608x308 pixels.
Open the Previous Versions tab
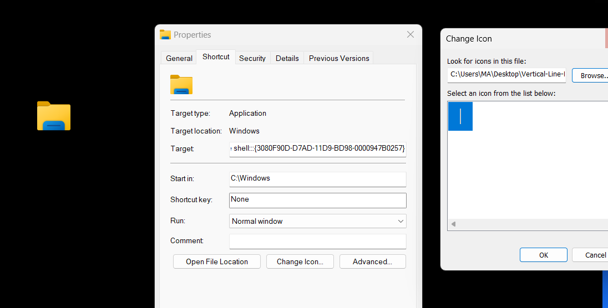point(339,58)
